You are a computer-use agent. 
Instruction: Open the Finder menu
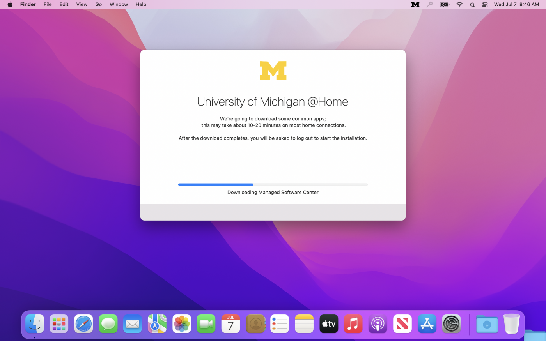28,4
